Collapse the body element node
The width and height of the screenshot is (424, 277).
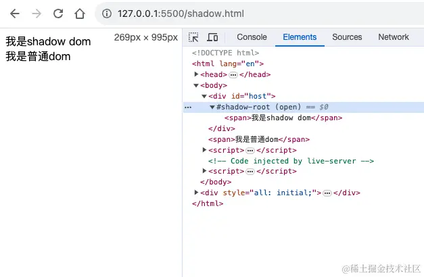[196, 85]
